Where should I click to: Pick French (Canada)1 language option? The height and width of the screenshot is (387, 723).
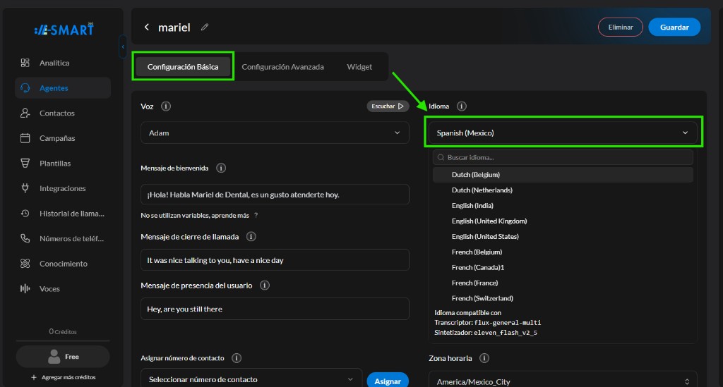pos(563,268)
